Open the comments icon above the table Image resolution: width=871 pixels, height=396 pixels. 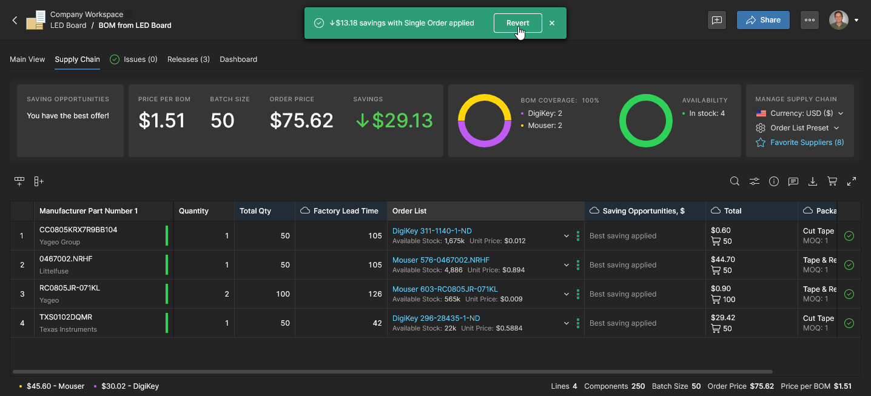click(x=793, y=181)
